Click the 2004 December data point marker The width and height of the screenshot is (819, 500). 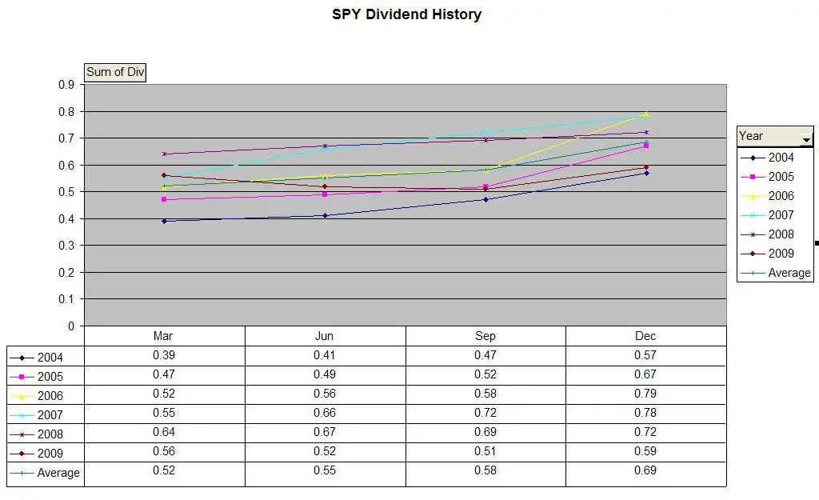tap(646, 173)
